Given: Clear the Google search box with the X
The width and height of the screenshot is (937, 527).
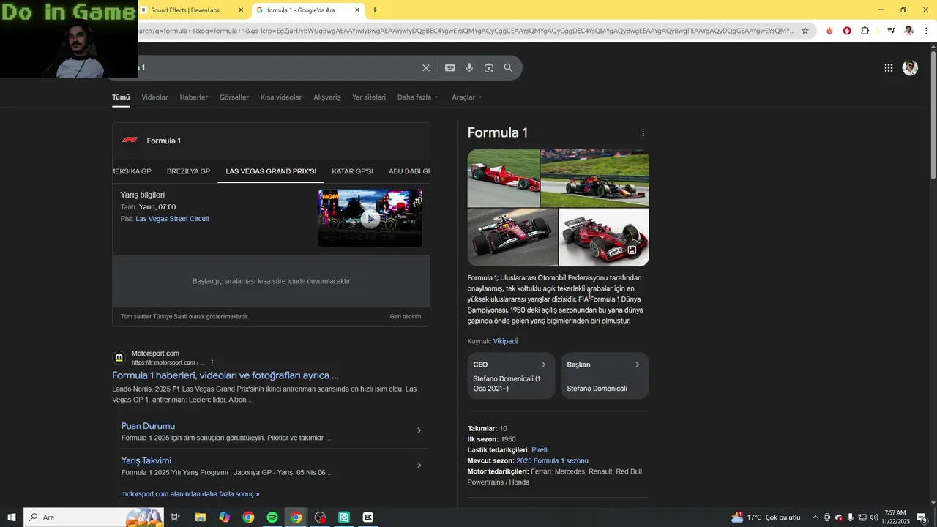Looking at the screenshot, I should click(x=426, y=68).
